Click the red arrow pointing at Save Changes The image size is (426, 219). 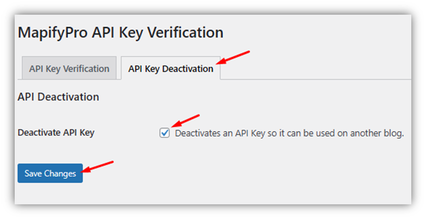point(97,167)
